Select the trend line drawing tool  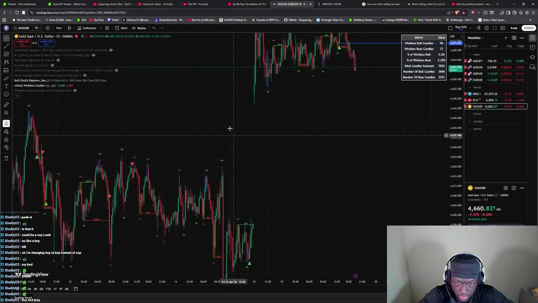6,46
